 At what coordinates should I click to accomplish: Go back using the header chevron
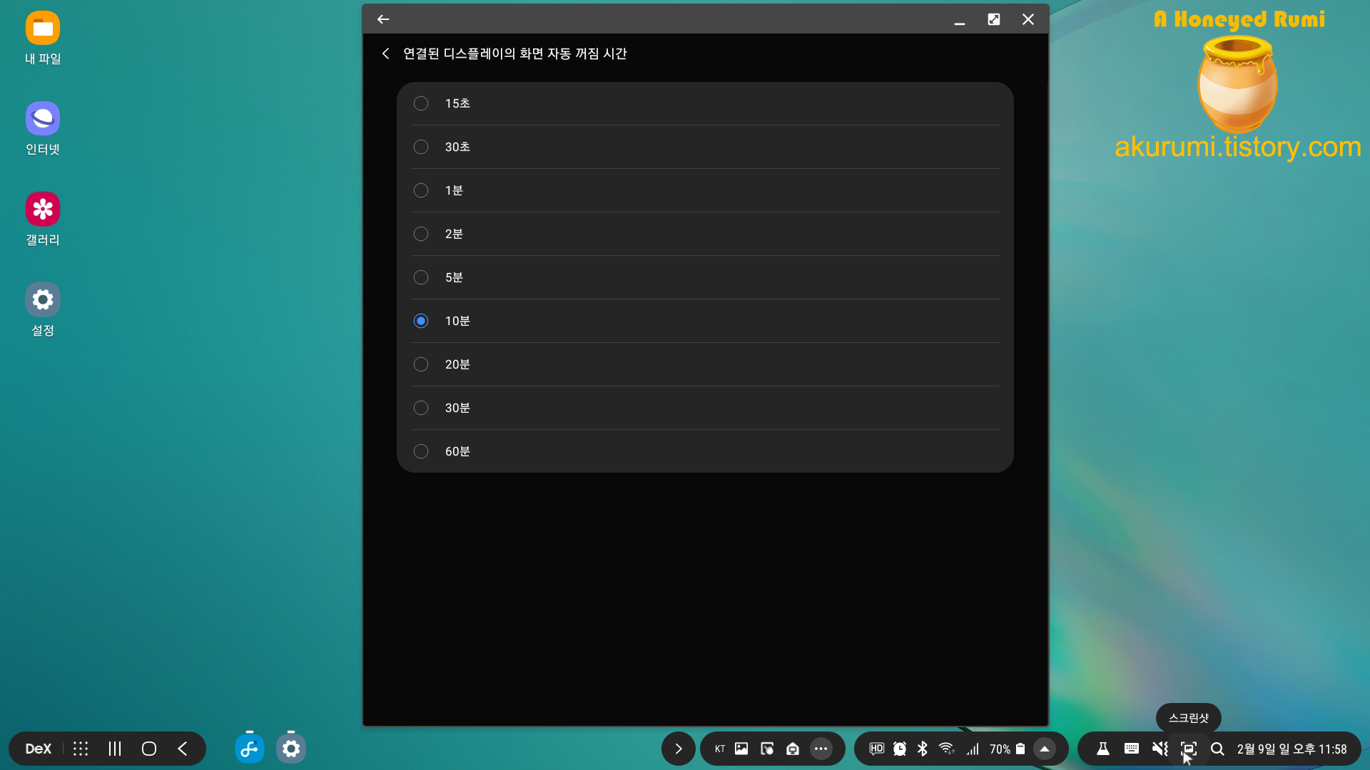click(385, 53)
